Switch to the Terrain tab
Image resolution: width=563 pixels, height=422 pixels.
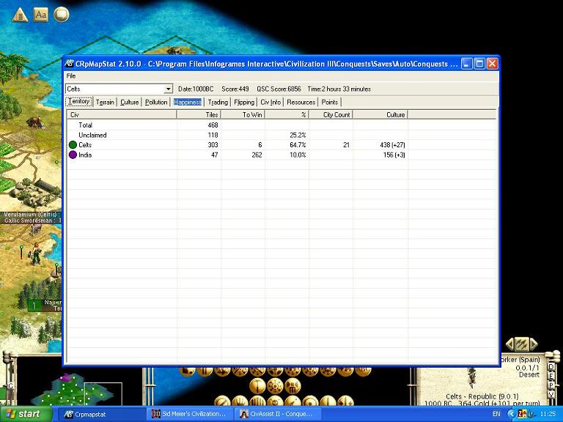[x=105, y=103]
